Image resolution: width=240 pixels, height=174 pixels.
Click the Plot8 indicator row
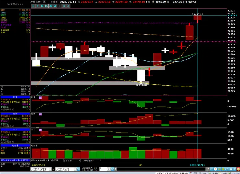[15, 27]
